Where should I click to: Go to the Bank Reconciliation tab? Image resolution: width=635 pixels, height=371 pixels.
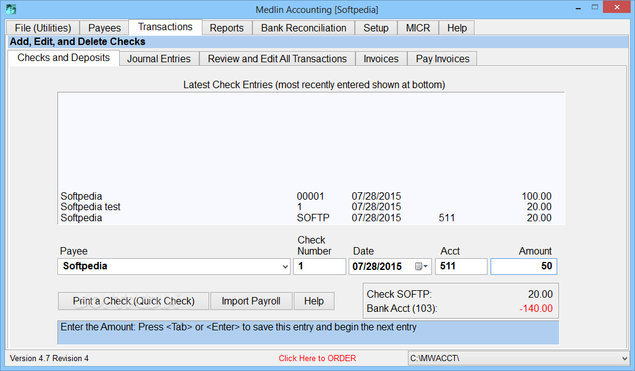(x=304, y=28)
